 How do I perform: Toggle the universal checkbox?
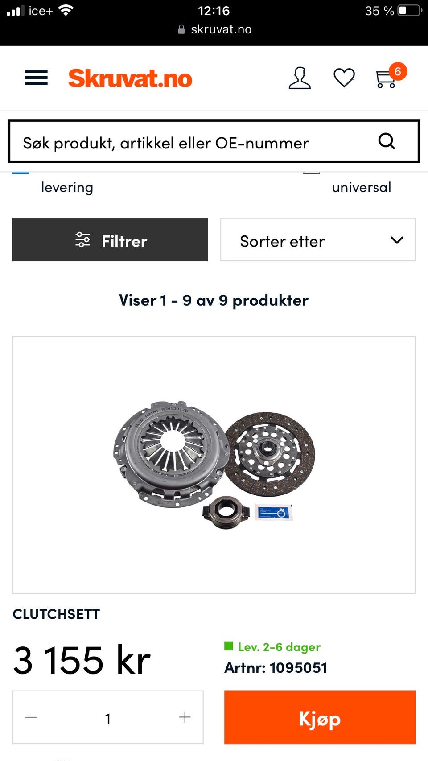coord(312,172)
